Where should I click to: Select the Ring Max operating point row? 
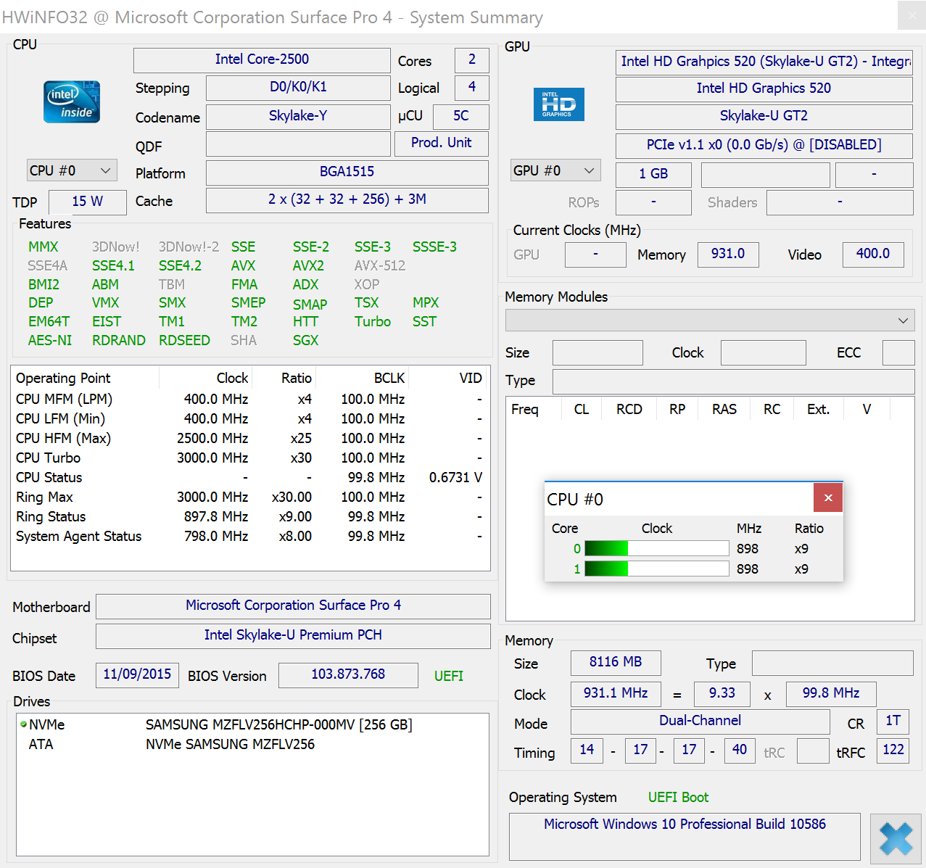pos(249,497)
